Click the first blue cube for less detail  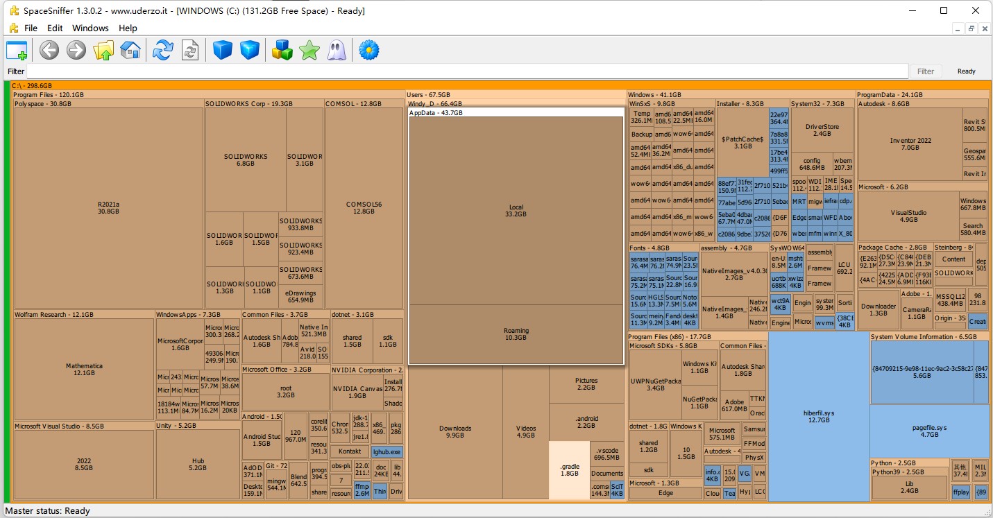tap(222, 50)
